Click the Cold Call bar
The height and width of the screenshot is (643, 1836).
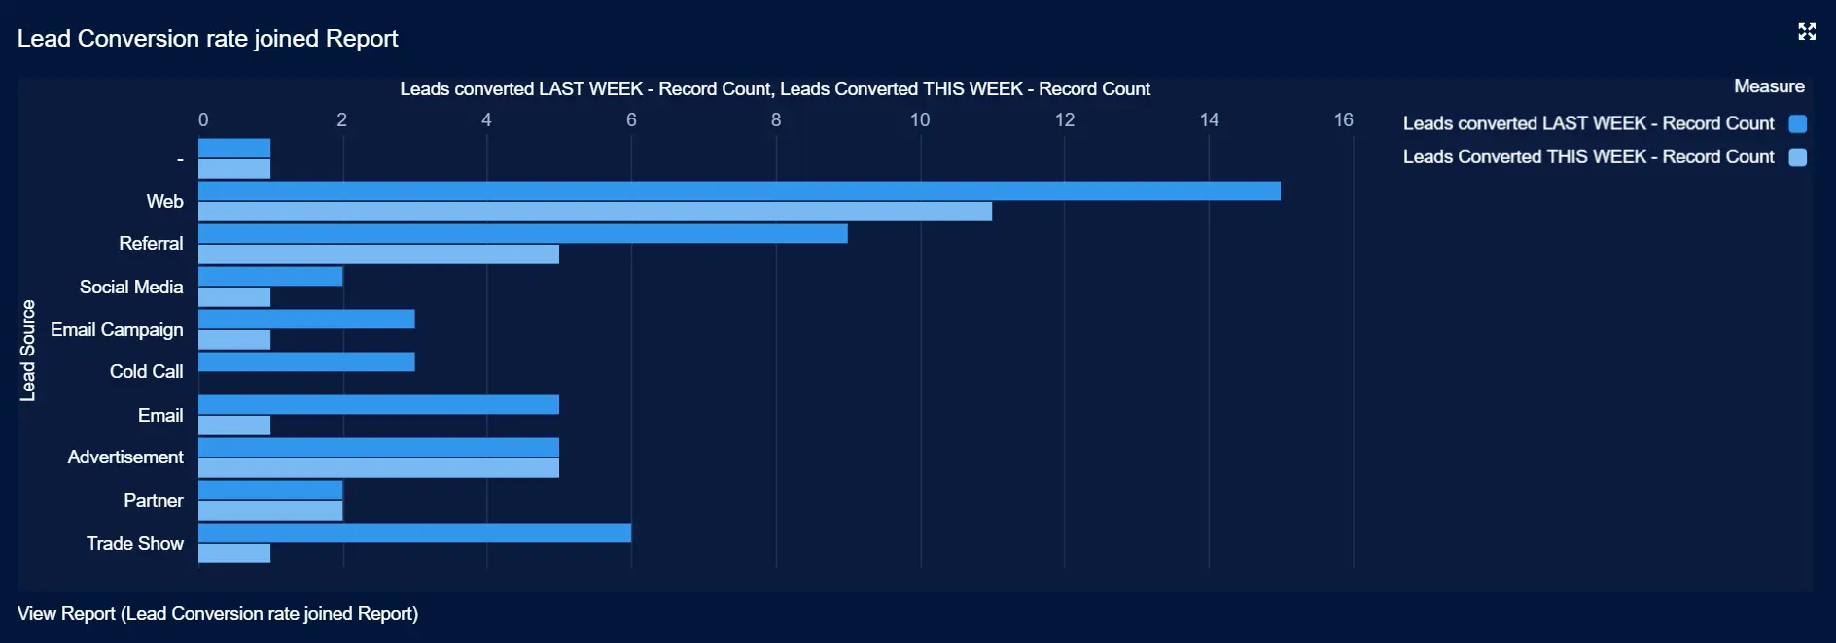pyautogui.click(x=306, y=362)
